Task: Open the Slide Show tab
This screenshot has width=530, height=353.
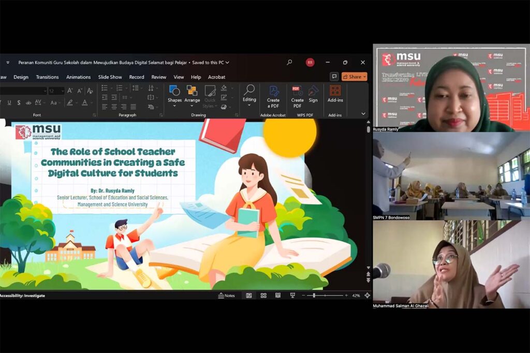Action: [x=110, y=77]
